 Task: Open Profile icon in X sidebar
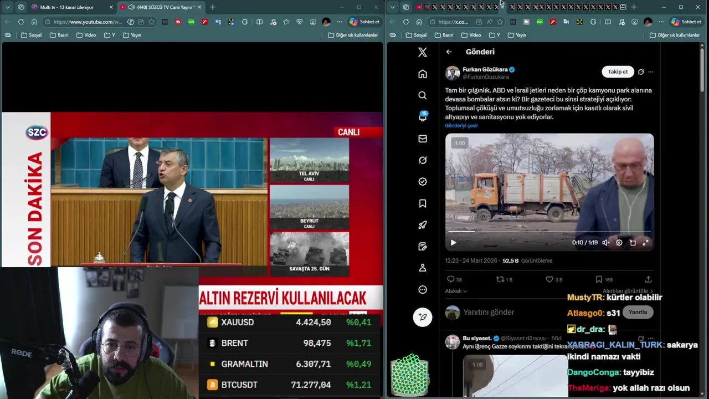coord(423,268)
